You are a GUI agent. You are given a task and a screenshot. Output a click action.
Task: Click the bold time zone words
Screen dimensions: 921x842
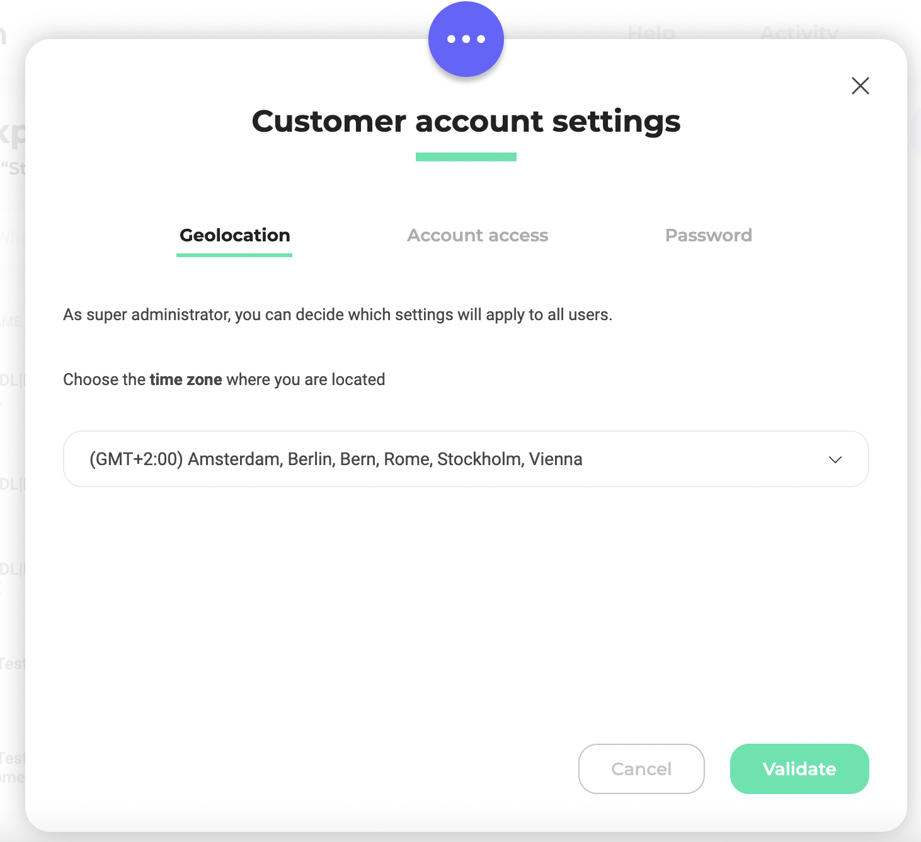(186, 379)
